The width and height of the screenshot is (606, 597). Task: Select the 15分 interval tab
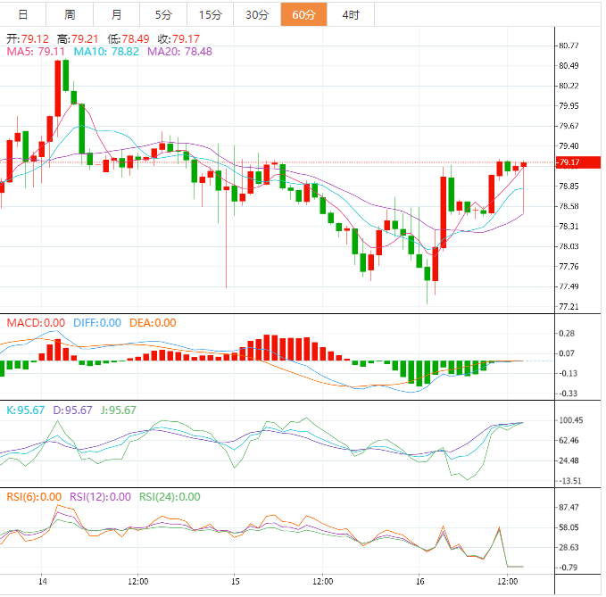tap(210, 14)
